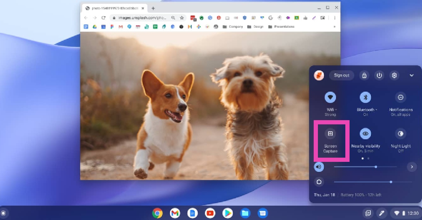Click the 12:30 status tray clock
Viewport: 422px width, 220px height.
coord(413,213)
